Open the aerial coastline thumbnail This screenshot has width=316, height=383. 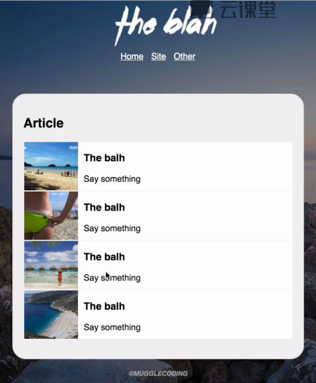click(51, 315)
